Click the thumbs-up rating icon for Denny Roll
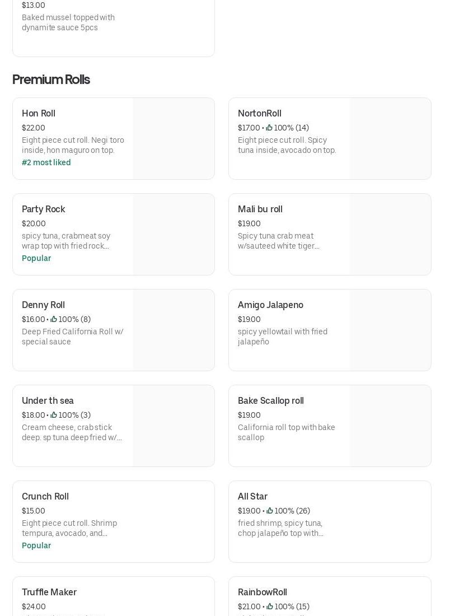 (x=54, y=319)
